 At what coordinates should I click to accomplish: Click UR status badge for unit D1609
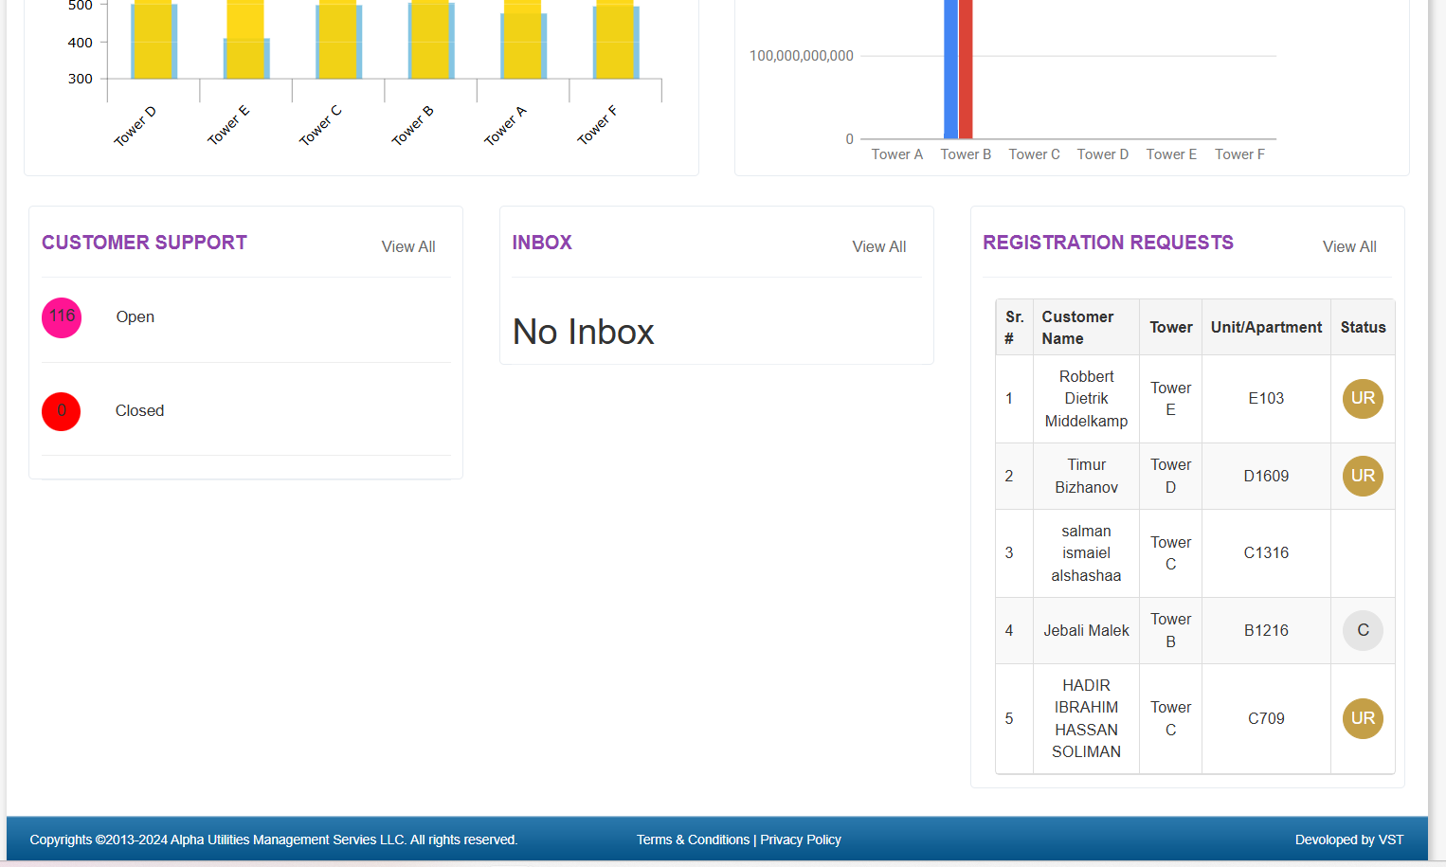point(1363,476)
